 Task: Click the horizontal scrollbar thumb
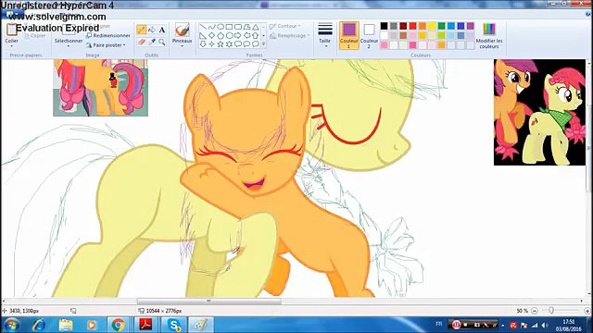pos(208,301)
